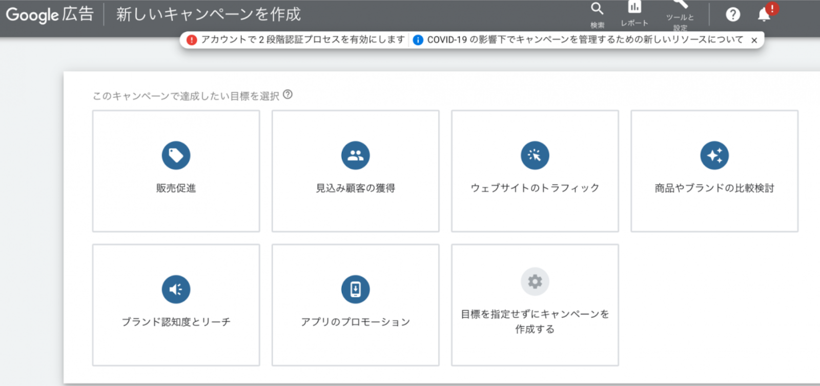Click the 新しいキャンペーンを作成 page title
The height and width of the screenshot is (386, 820).
pos(209,14)
